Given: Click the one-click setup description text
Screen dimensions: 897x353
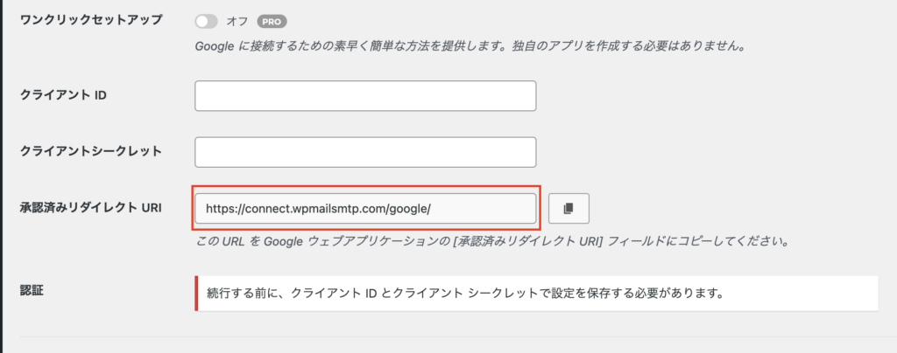Looking at the screenshot, I should (470, 47).
